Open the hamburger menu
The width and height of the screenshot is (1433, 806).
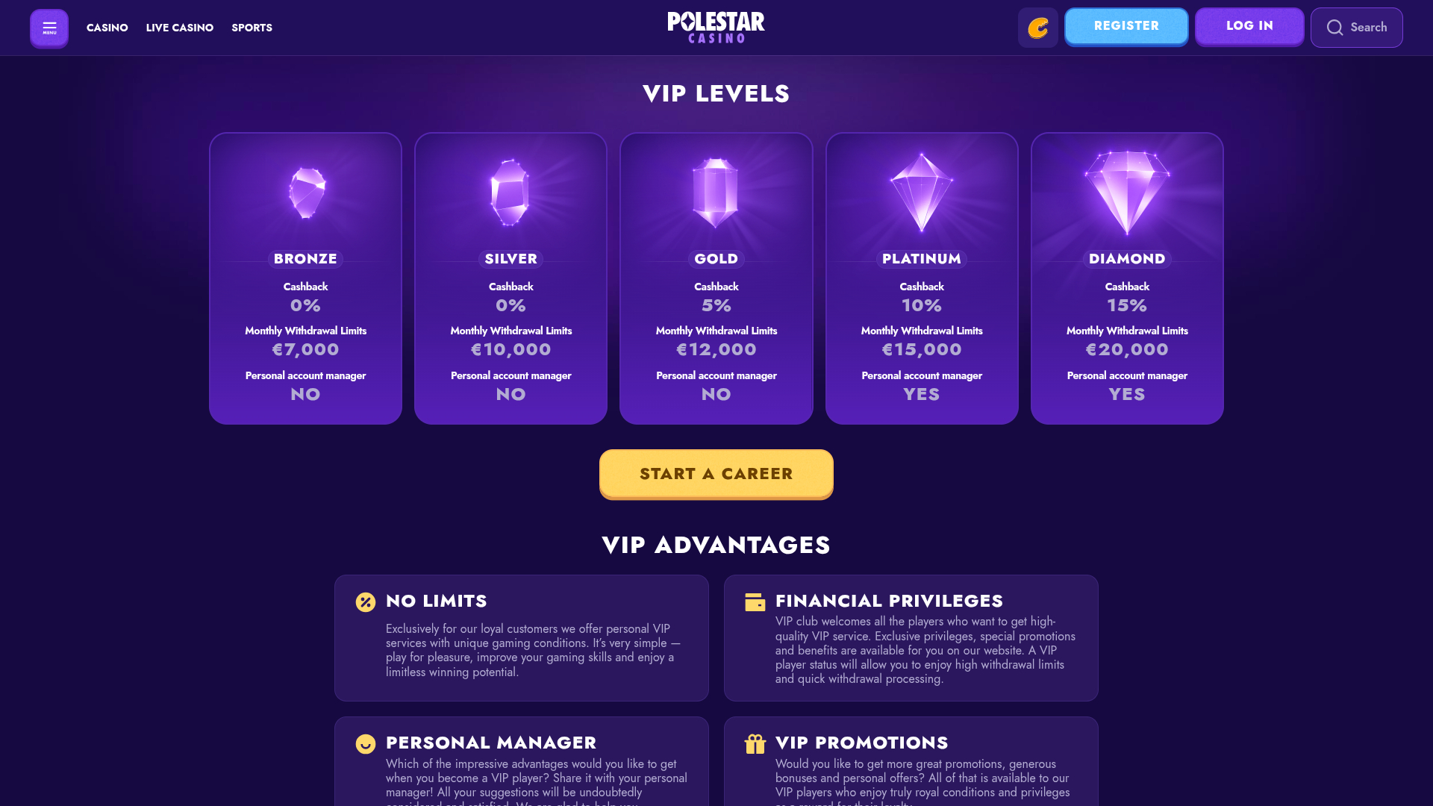(49, 28)
